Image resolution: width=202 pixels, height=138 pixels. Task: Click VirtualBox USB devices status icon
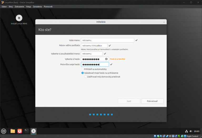pyautogui.click(x=167, y=136)
